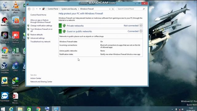Minimize the Windows Firewall window

point(135,3)
